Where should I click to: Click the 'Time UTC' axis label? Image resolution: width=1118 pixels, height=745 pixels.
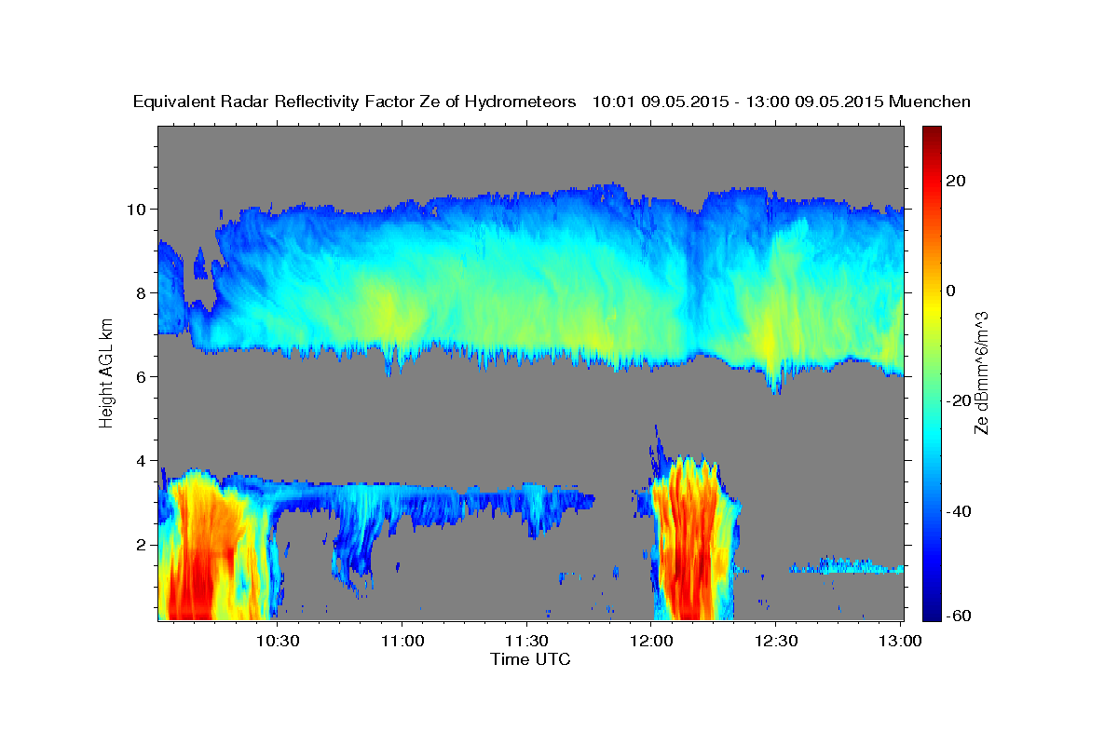coord(530,659)
